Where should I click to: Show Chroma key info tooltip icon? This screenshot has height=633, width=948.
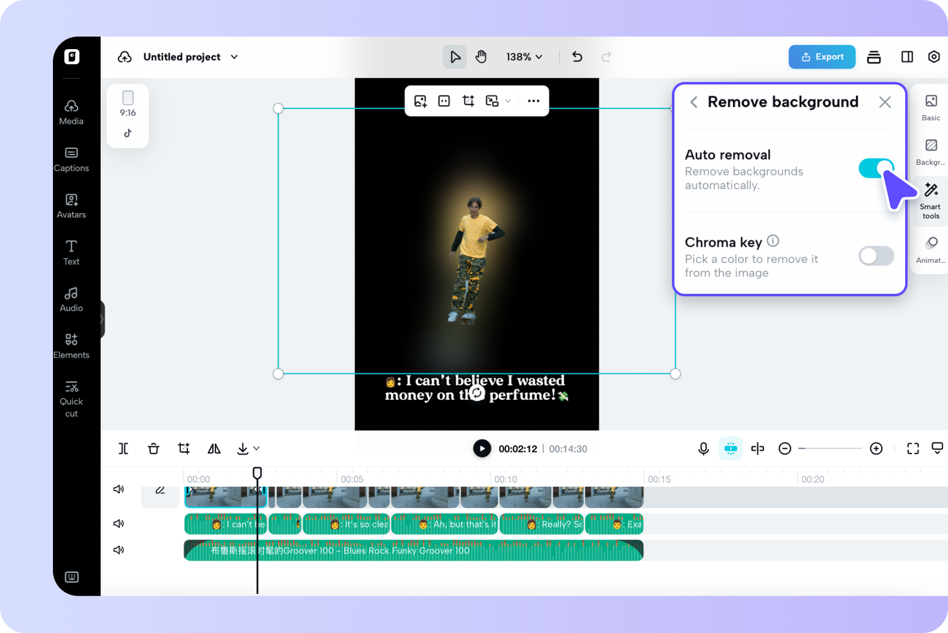773,241
